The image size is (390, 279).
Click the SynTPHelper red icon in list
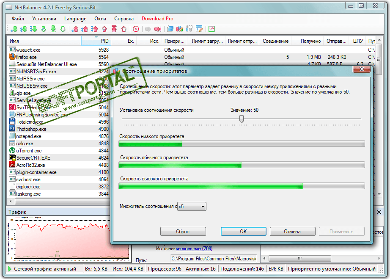(x=12, y=107)
